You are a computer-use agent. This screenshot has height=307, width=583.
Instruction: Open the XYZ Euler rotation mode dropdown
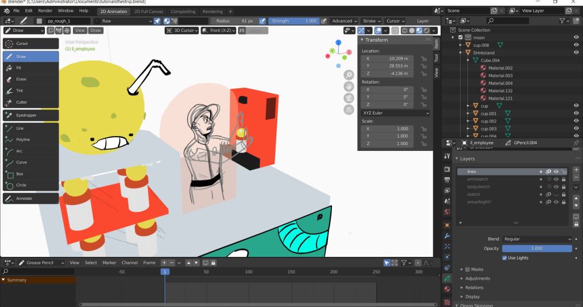(395, 113)
